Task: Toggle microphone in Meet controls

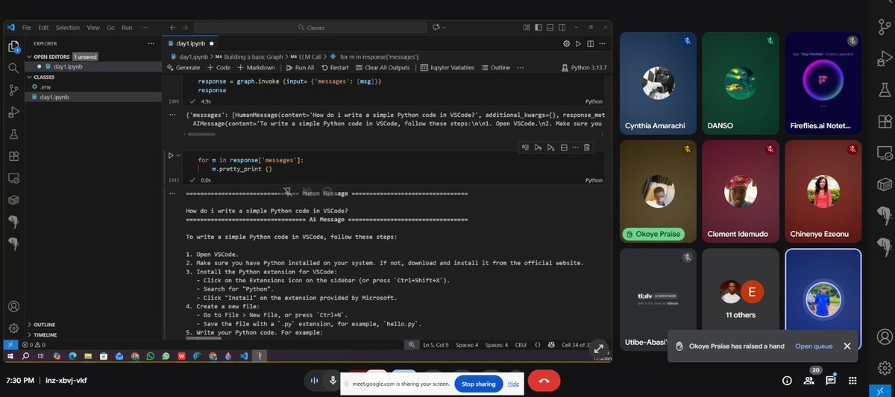Action: [x=333, y=381]
